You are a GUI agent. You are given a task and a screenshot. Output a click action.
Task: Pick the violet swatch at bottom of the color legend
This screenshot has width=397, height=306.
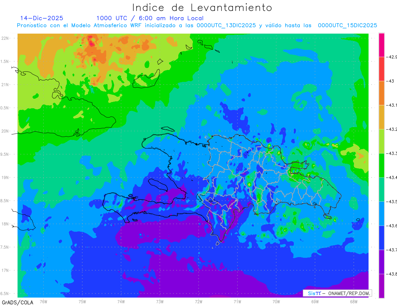pyautogui.click(x=381, y=286)
